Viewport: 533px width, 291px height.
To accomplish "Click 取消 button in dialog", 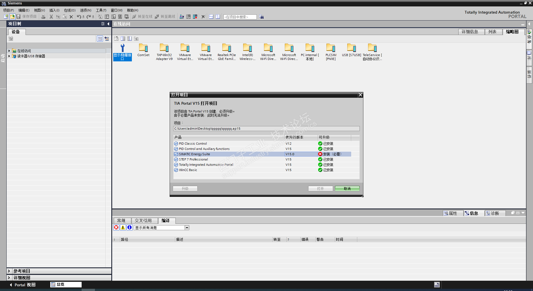I will point(347,189).
